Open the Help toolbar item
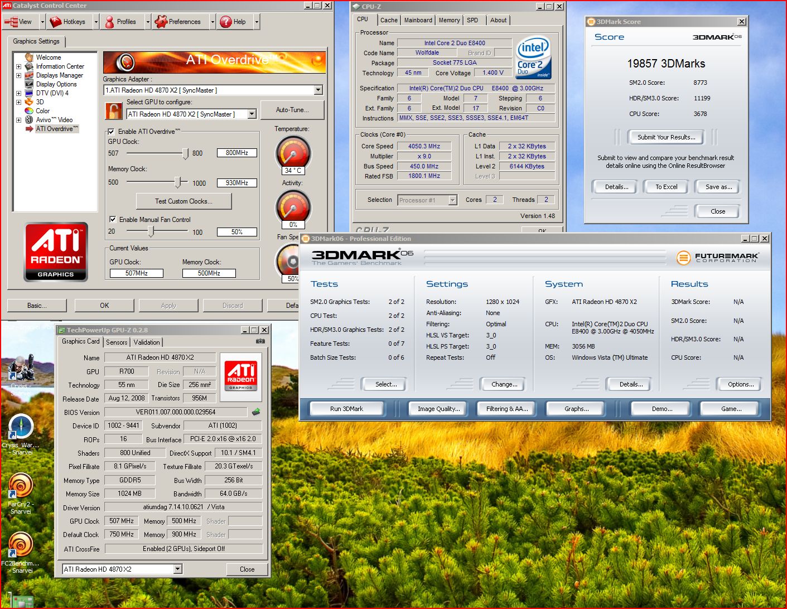Image resolution: width=787 pixels, height=609 pixels. [233, 22]
